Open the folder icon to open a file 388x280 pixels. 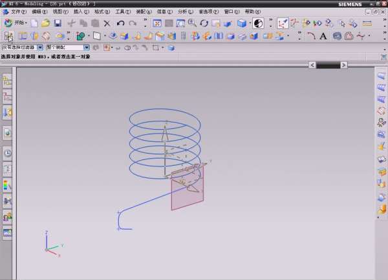45,23
